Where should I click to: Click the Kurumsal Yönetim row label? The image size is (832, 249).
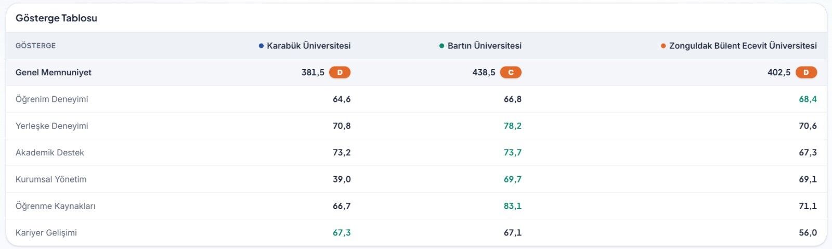point(51,179)
